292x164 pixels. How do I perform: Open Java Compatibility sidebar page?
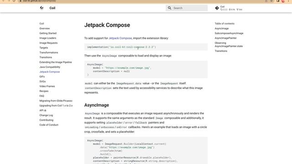click(x=50, y=67)
